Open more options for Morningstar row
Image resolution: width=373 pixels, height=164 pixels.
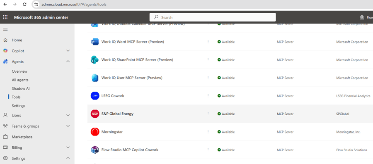208,132
